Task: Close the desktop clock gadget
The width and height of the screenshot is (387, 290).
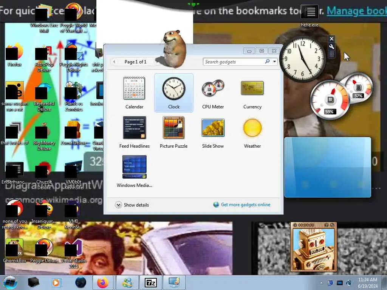Action: 331,39
